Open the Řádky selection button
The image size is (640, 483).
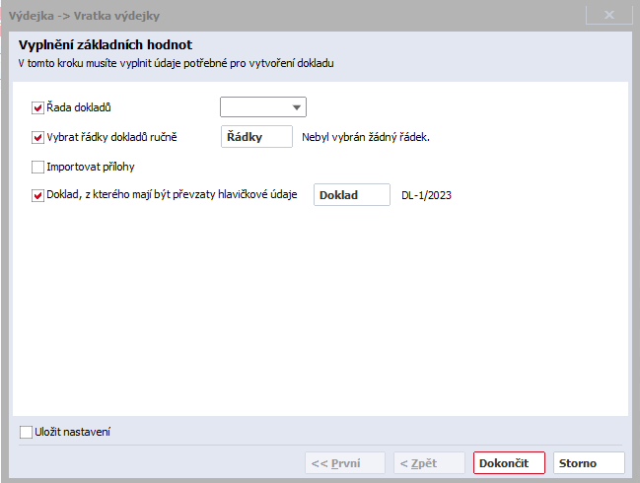coord(256,137)
